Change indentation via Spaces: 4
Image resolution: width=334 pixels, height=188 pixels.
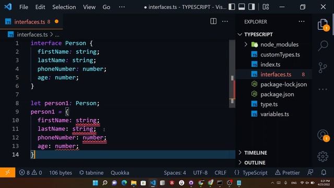point(175,173)
